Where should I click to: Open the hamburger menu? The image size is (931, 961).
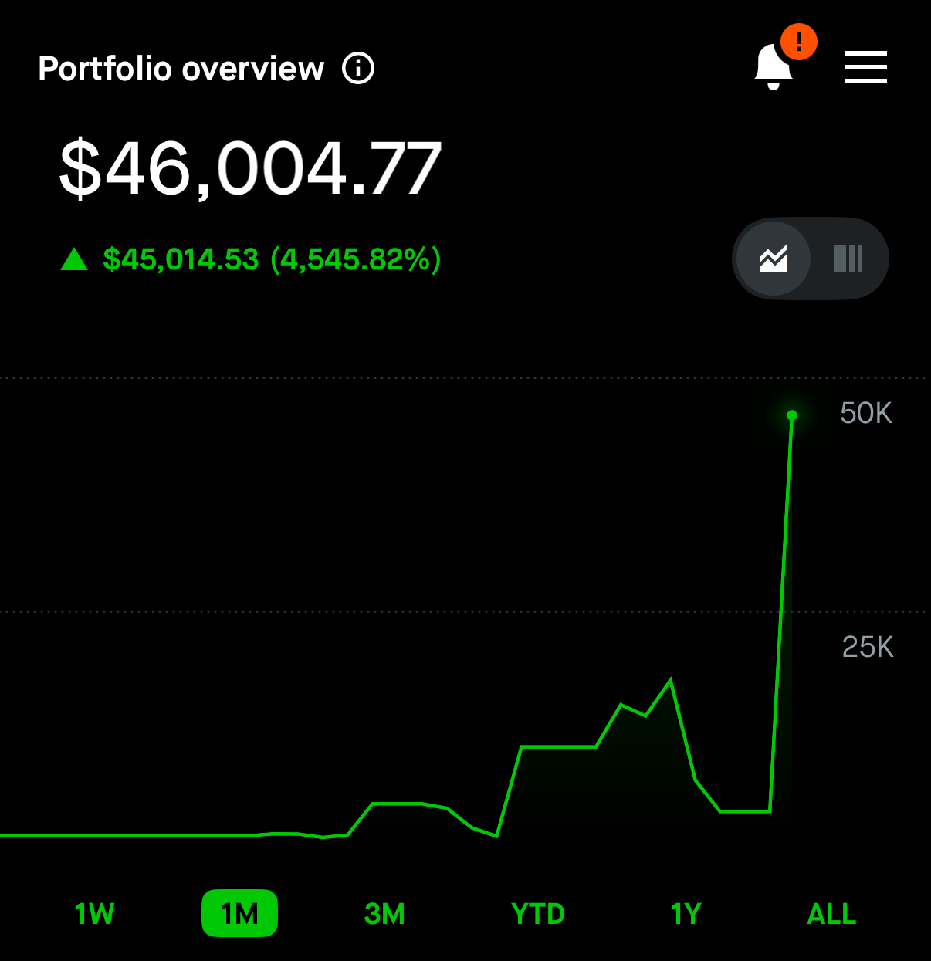tap(866, 67)
